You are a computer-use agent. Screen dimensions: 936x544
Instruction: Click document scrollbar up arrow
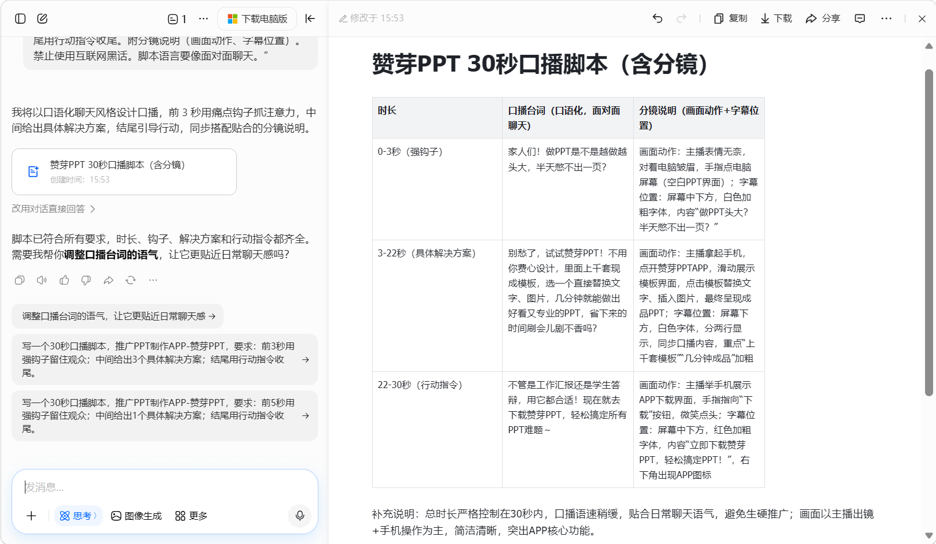[929, 46]
